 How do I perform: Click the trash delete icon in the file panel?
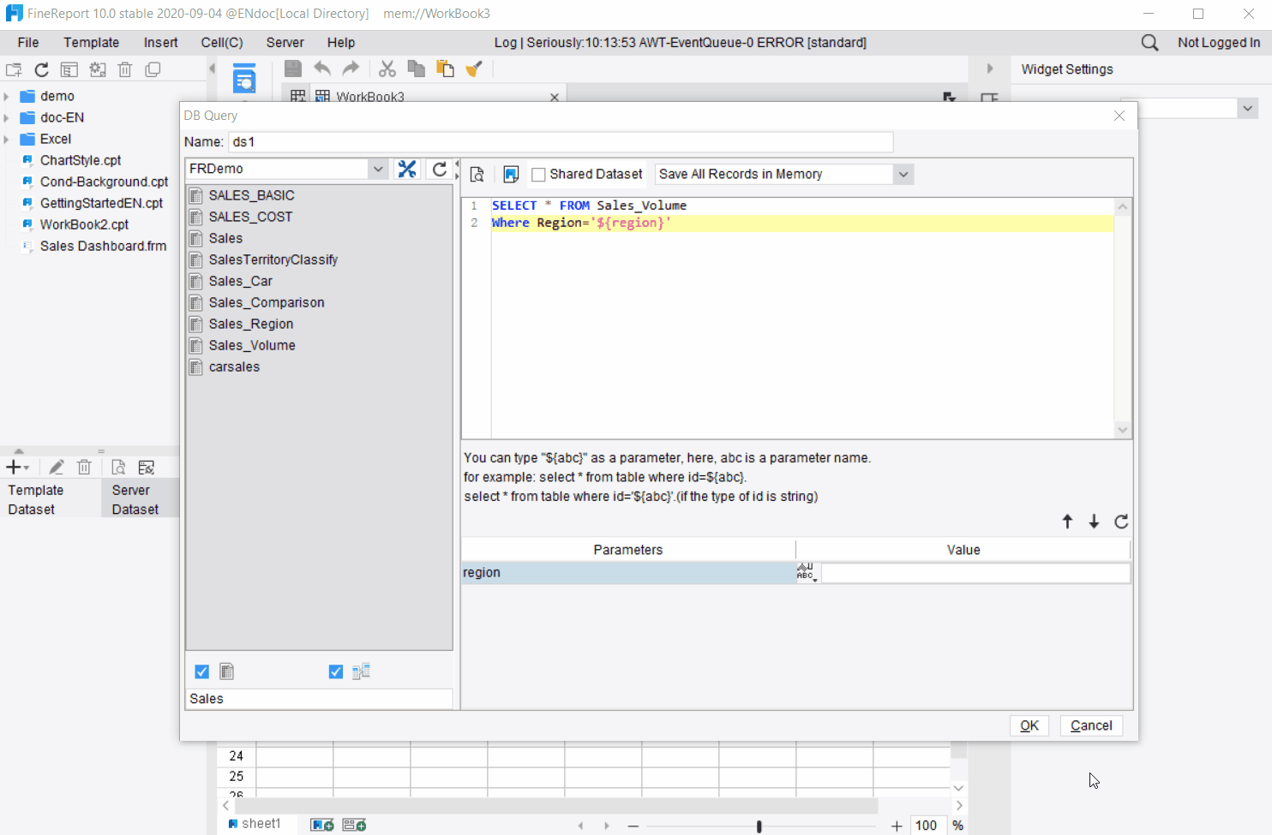125,69
